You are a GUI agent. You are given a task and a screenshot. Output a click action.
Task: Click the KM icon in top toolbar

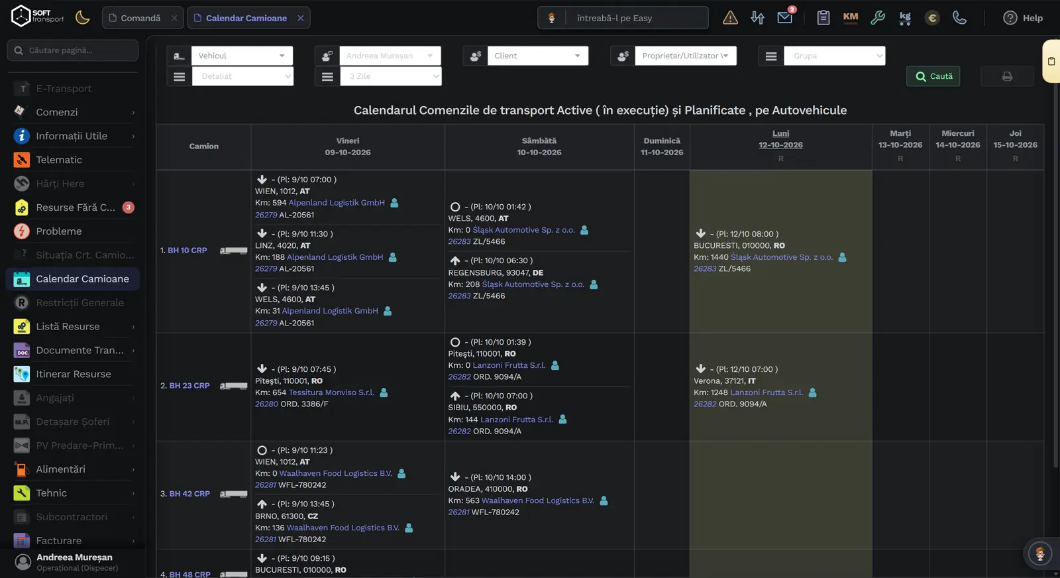tap(851, 17)
